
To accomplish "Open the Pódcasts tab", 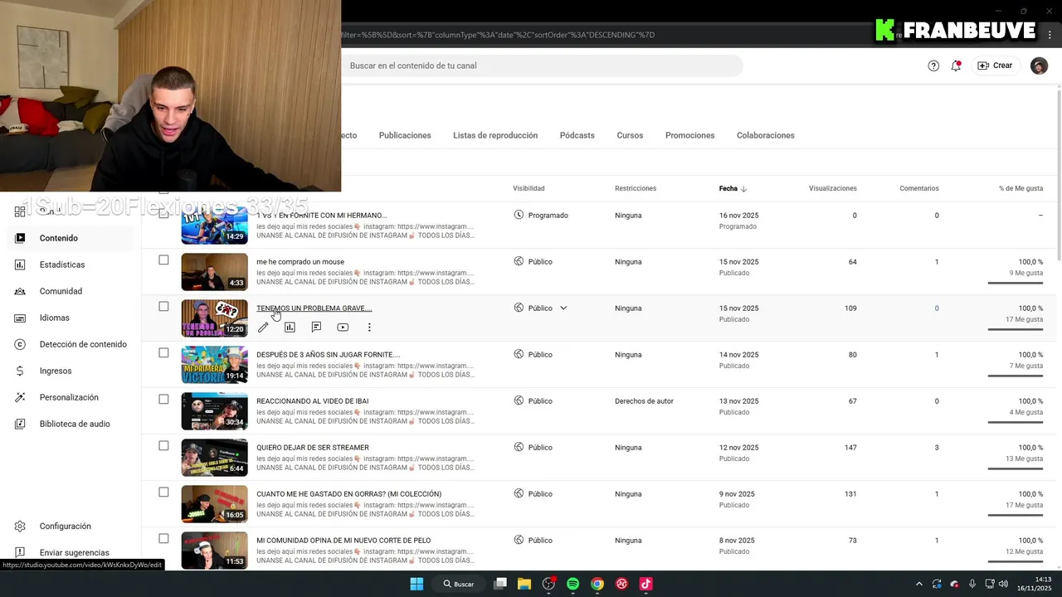I will pos(577,135).
